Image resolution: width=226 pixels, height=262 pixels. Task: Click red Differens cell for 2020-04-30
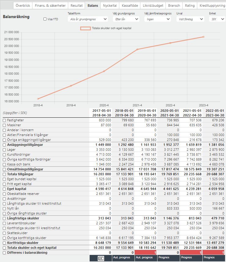pos(146,253)
